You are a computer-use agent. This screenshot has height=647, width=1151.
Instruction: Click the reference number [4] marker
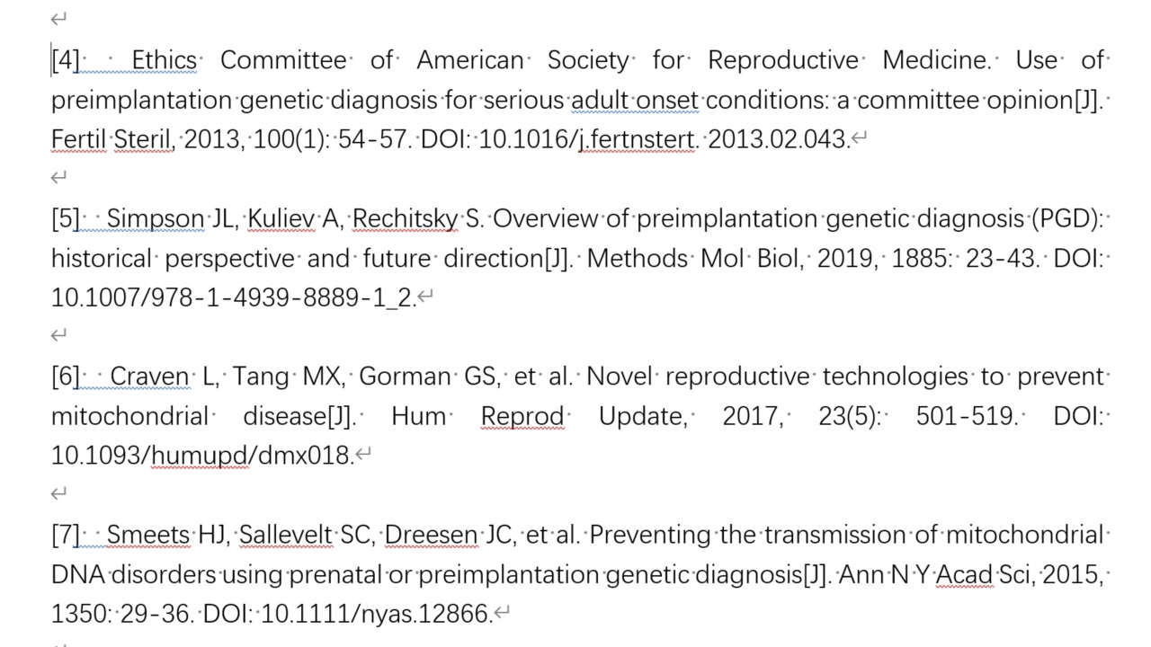click(66, 60)
